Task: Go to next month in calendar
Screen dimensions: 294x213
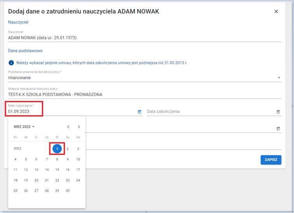Action: (x=79, y=127)
